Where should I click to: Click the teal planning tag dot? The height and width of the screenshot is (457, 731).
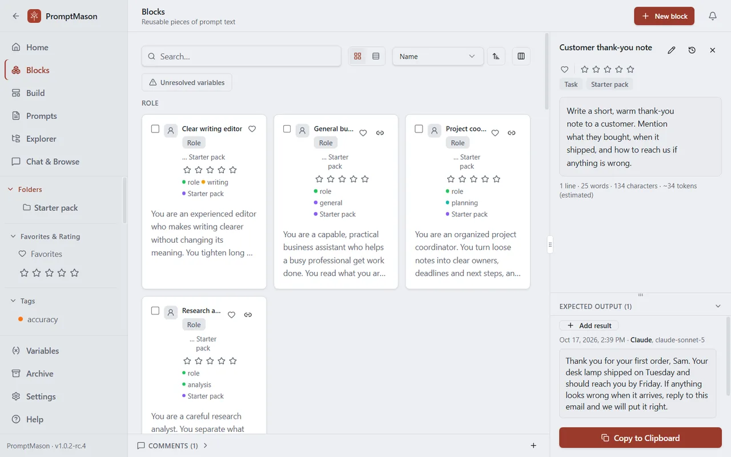(448, 203)
